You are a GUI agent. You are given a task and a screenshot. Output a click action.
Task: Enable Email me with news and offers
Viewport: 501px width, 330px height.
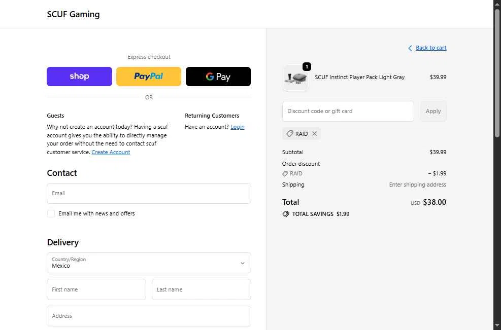tap(51, 214)
